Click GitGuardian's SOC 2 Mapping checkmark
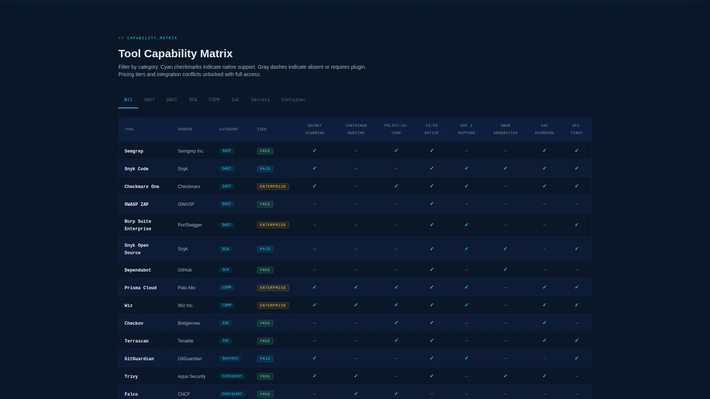 (467, 358)
